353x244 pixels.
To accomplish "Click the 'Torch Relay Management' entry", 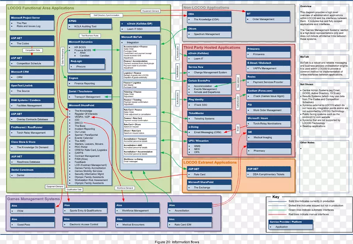I will tap(31, 133).
